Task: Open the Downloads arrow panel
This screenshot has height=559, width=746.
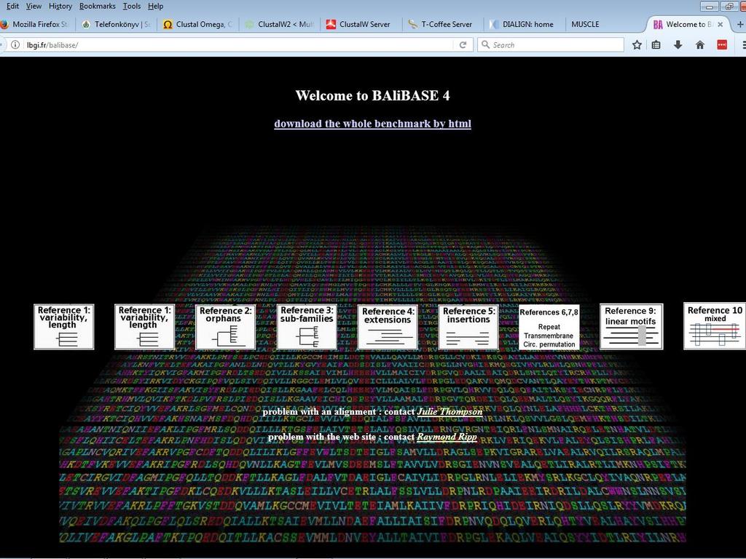Action: point(678,44)
